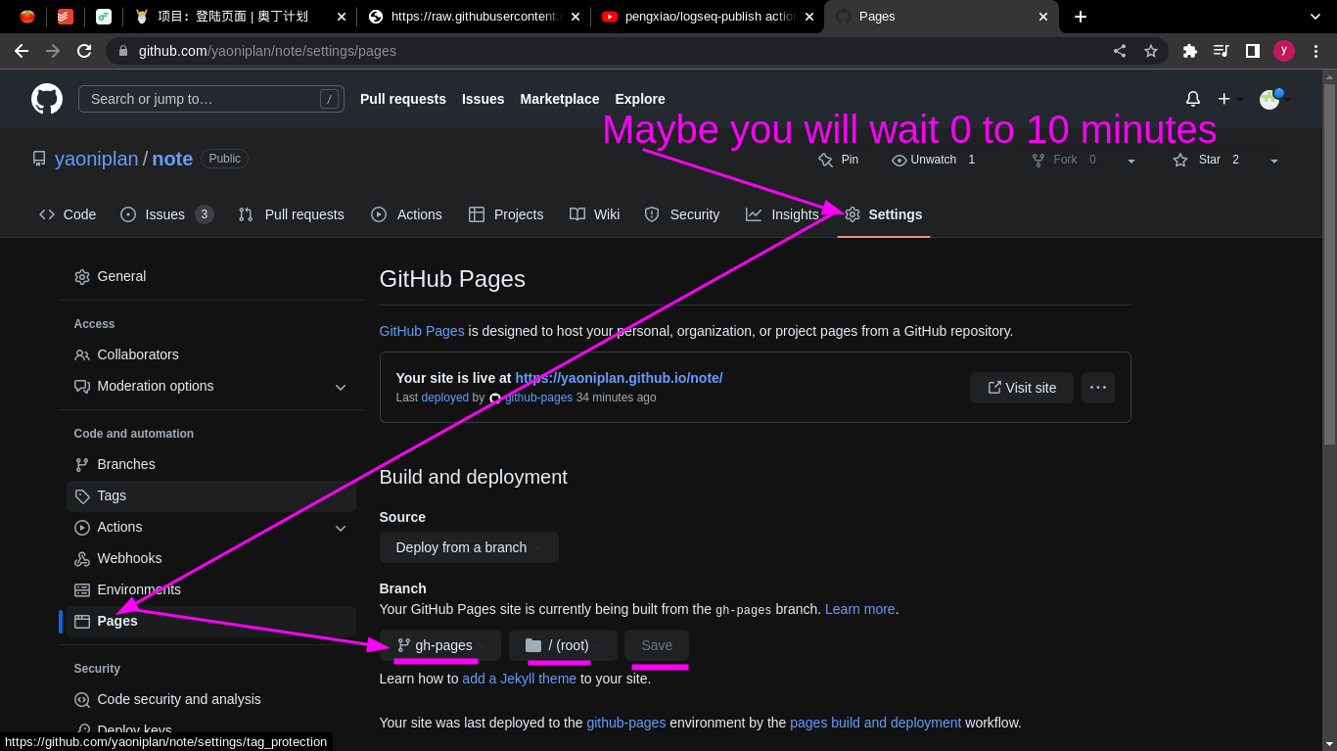Open Webhooks settings

click(x=210, y=558)
